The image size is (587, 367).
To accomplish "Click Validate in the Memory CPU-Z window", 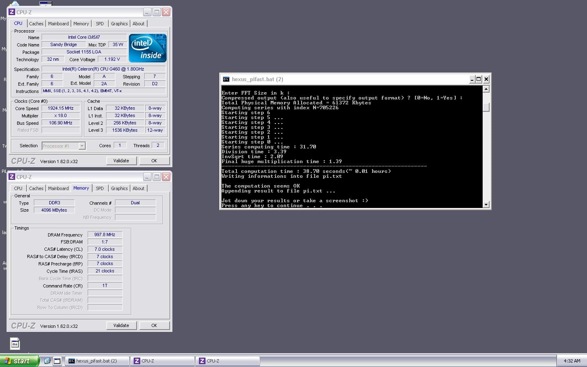I will point(121,325).
